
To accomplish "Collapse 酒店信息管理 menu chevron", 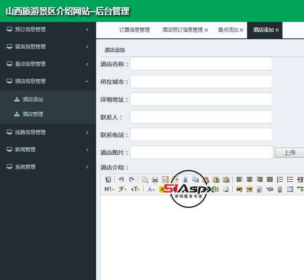I will point(87,81).
